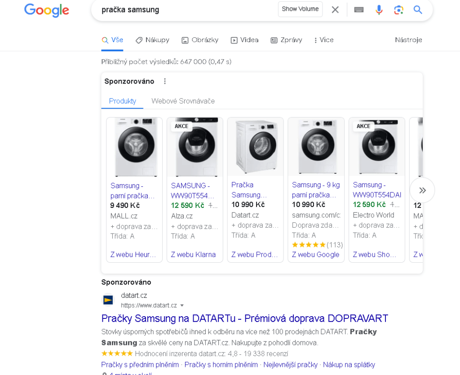Open Google Lens image search icon

[x=398, y=10]
